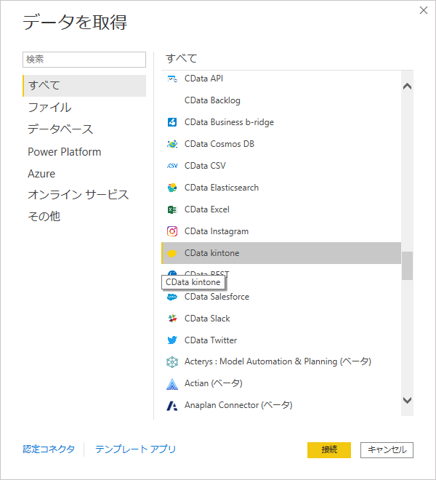
Task: Click the connector list scrollbar thumb
Action: (407, 265)
